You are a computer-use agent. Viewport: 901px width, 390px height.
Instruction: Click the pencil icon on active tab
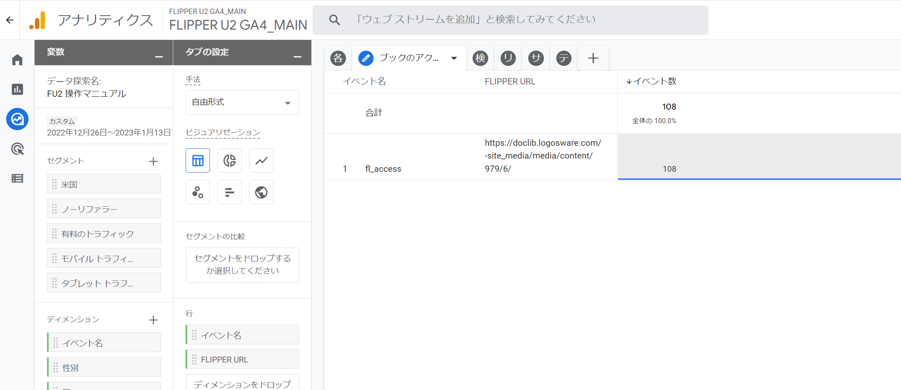tap(366, 58)
